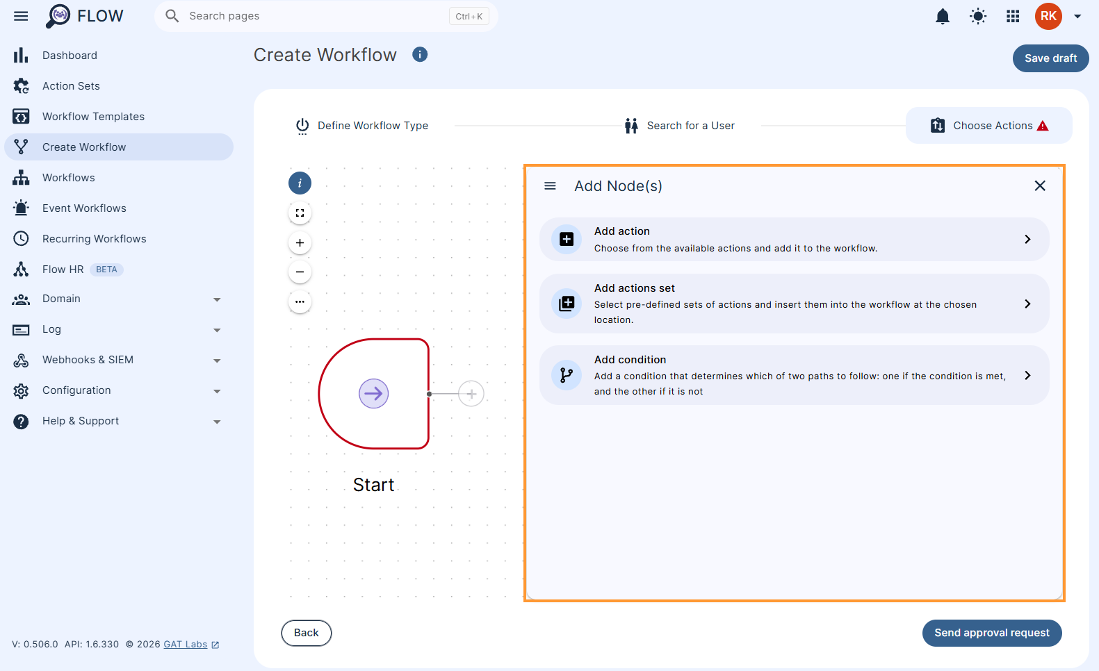Image resolution: width=1099 pixels, height=671 pixels.
Task: Click the Action Sets gear icon
Action: pyautogui.click(x=21, y=86)
